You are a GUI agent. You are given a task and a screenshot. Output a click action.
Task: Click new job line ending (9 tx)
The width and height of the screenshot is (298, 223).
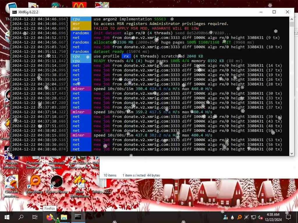(187, 38)
